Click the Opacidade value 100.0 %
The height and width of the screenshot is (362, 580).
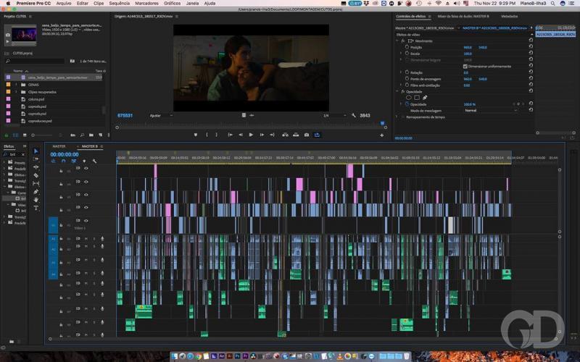tap(469, 104)
